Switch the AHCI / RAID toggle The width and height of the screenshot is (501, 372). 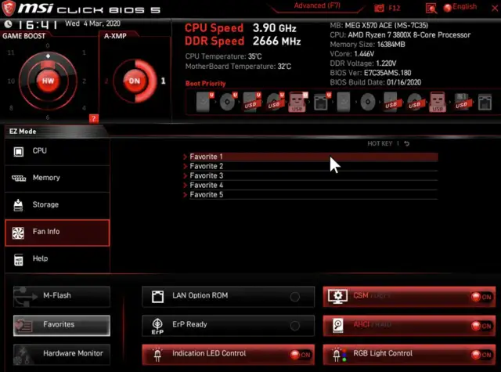409,326
